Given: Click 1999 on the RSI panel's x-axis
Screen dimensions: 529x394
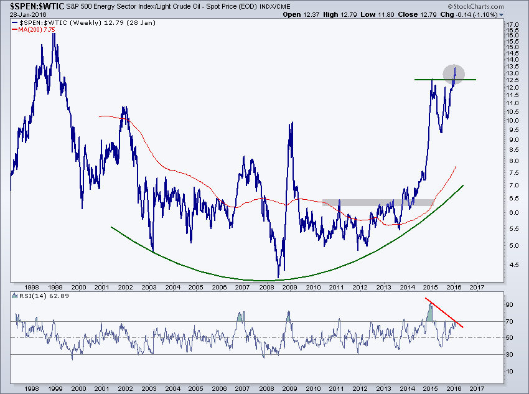Looking at the screenshot, I should point(55,388).
